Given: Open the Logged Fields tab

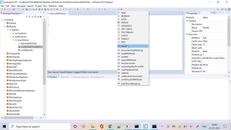Looking at the screenshot, I should (80, 72).
